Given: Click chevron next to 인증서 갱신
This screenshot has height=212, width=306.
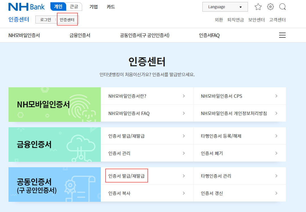Looking at the screenshot, I should coord(276,193).
